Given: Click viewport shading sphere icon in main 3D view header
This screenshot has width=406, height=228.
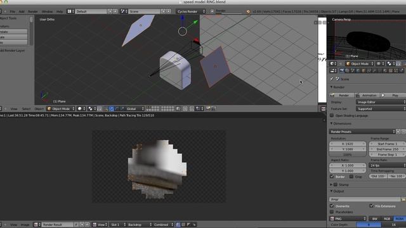Looking at the screenshot, I should 81,109.
